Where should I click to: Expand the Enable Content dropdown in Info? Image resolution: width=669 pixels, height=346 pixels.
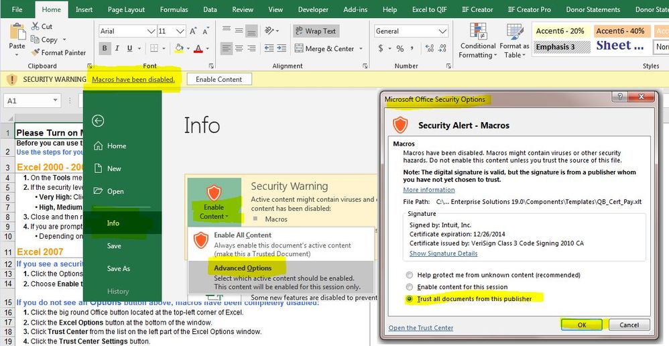coord(214,201)
